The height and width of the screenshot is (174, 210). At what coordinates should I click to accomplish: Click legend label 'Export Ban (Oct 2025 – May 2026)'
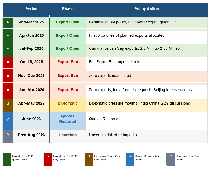point(67,158)
